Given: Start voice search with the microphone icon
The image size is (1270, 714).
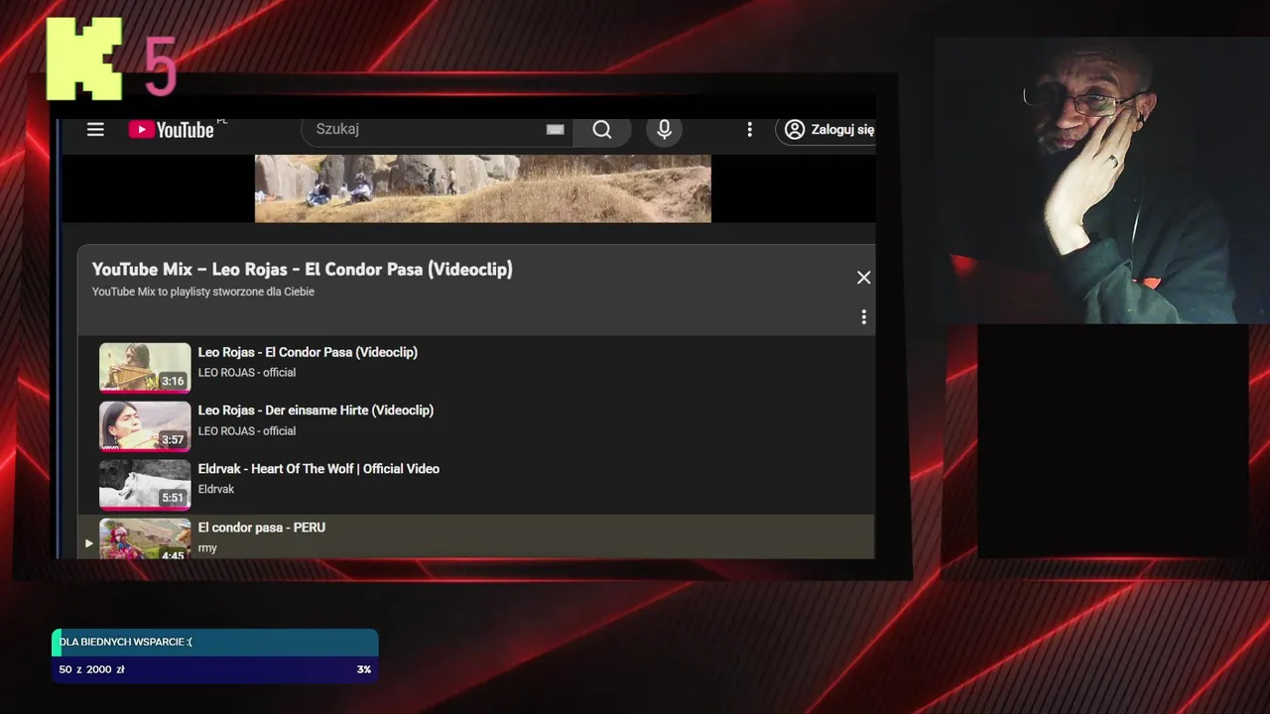Looking at the screenshot, I should [665, 130].
